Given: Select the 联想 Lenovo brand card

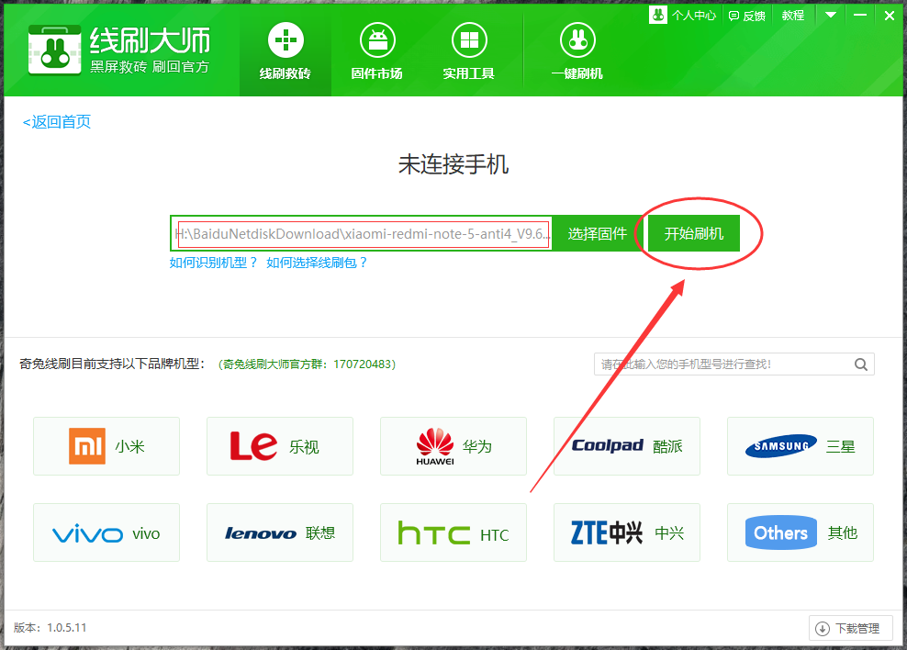Looking at the screenshot, I should [x=280, y=532].
